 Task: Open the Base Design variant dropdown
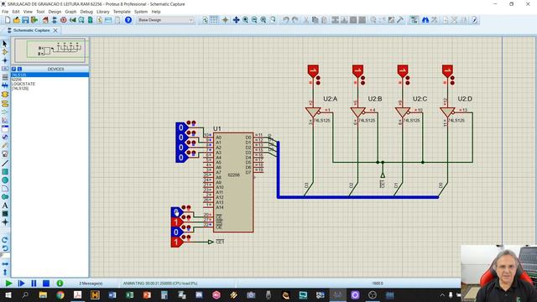(165, 20)
